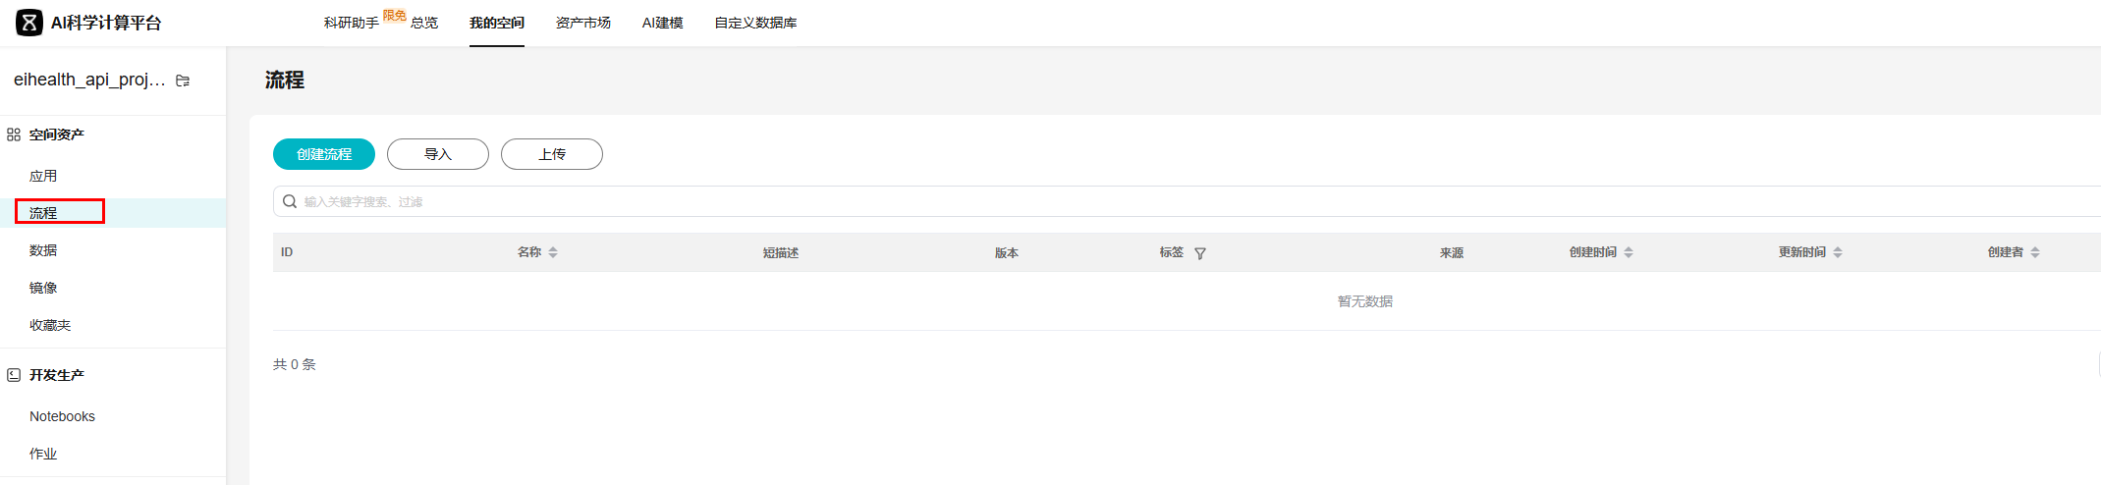Open the 标签 column filter icon

click(1200, 253)
